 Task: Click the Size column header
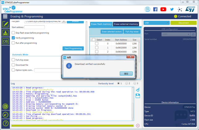pyautogui.click(x=134, y=40)
